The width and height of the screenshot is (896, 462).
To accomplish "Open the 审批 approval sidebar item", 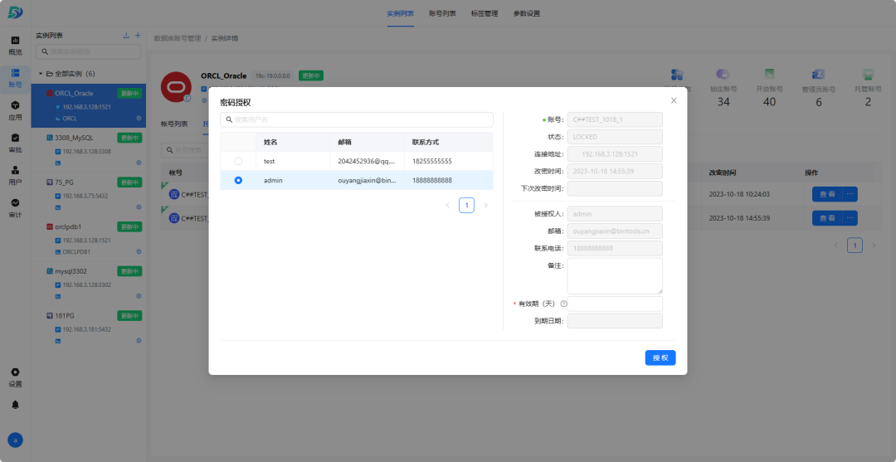I will [x=16, y=143].
